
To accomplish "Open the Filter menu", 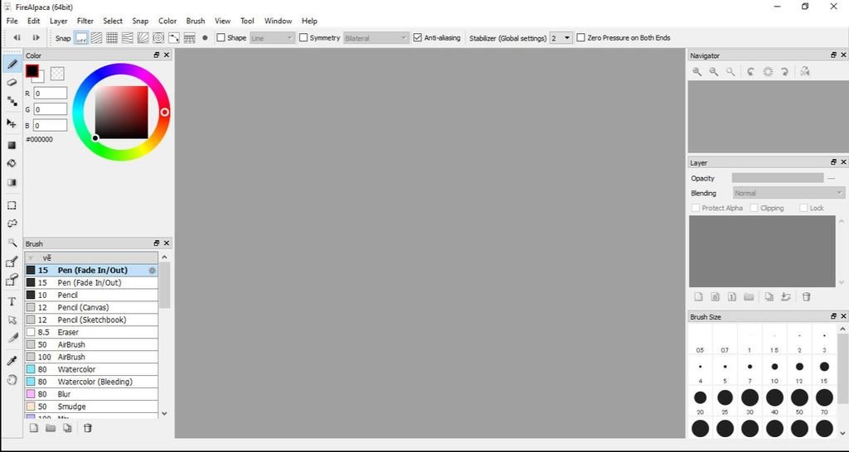I will pyautogui.click(x=85, y=21).
